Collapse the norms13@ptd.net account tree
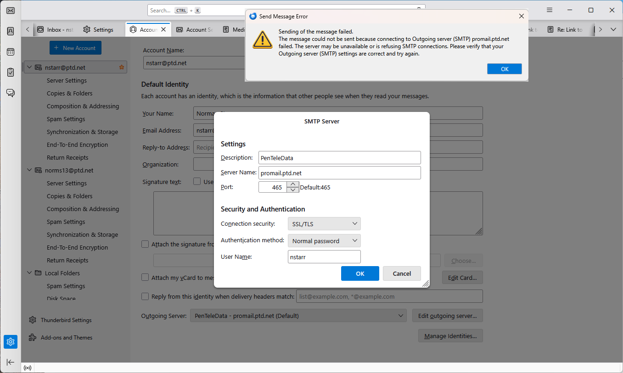The width and height of the screenshot is (623, 373). point(29,170)
